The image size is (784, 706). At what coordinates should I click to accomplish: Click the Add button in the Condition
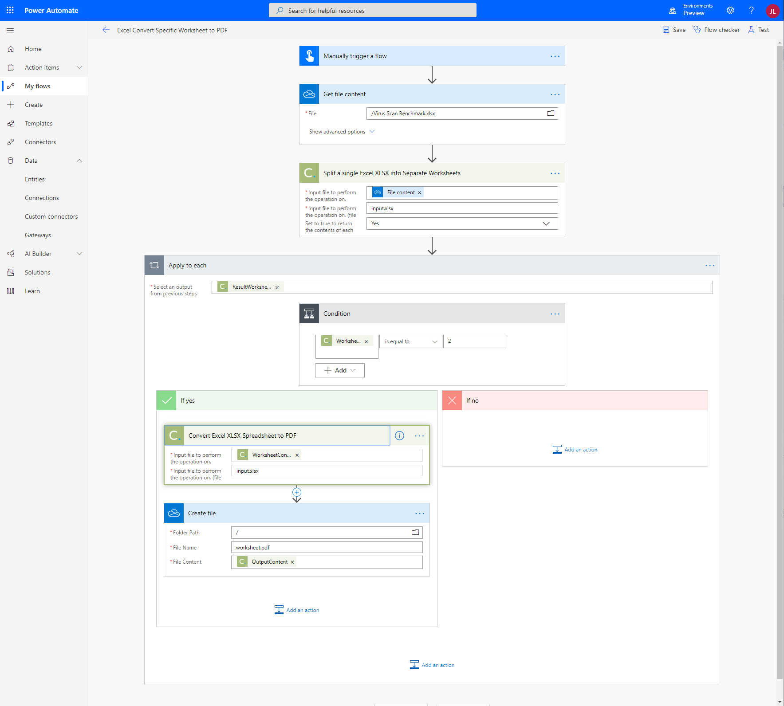click(339, 370)
